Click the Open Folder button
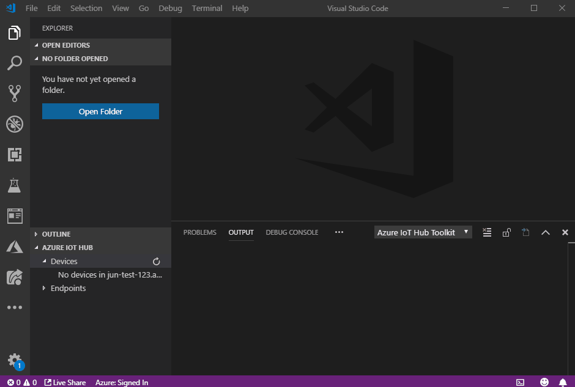The image size is (575, 387). [100, 111]
